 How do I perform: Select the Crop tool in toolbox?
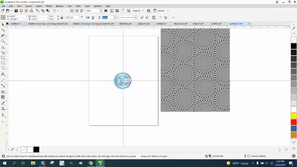pos(3,36)
